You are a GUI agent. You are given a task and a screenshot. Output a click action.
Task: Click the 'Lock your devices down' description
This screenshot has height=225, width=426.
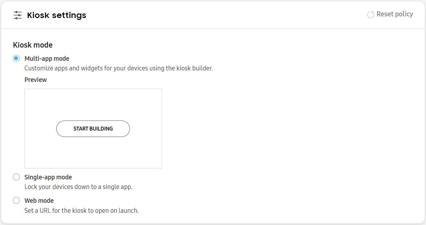[78, 187]
